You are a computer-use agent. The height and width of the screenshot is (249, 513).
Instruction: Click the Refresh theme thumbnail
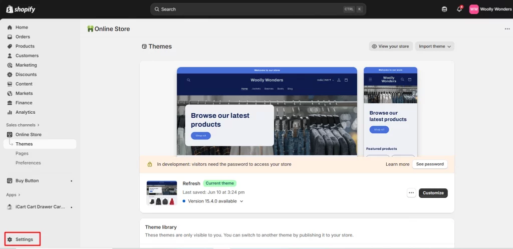coord(162,193)
